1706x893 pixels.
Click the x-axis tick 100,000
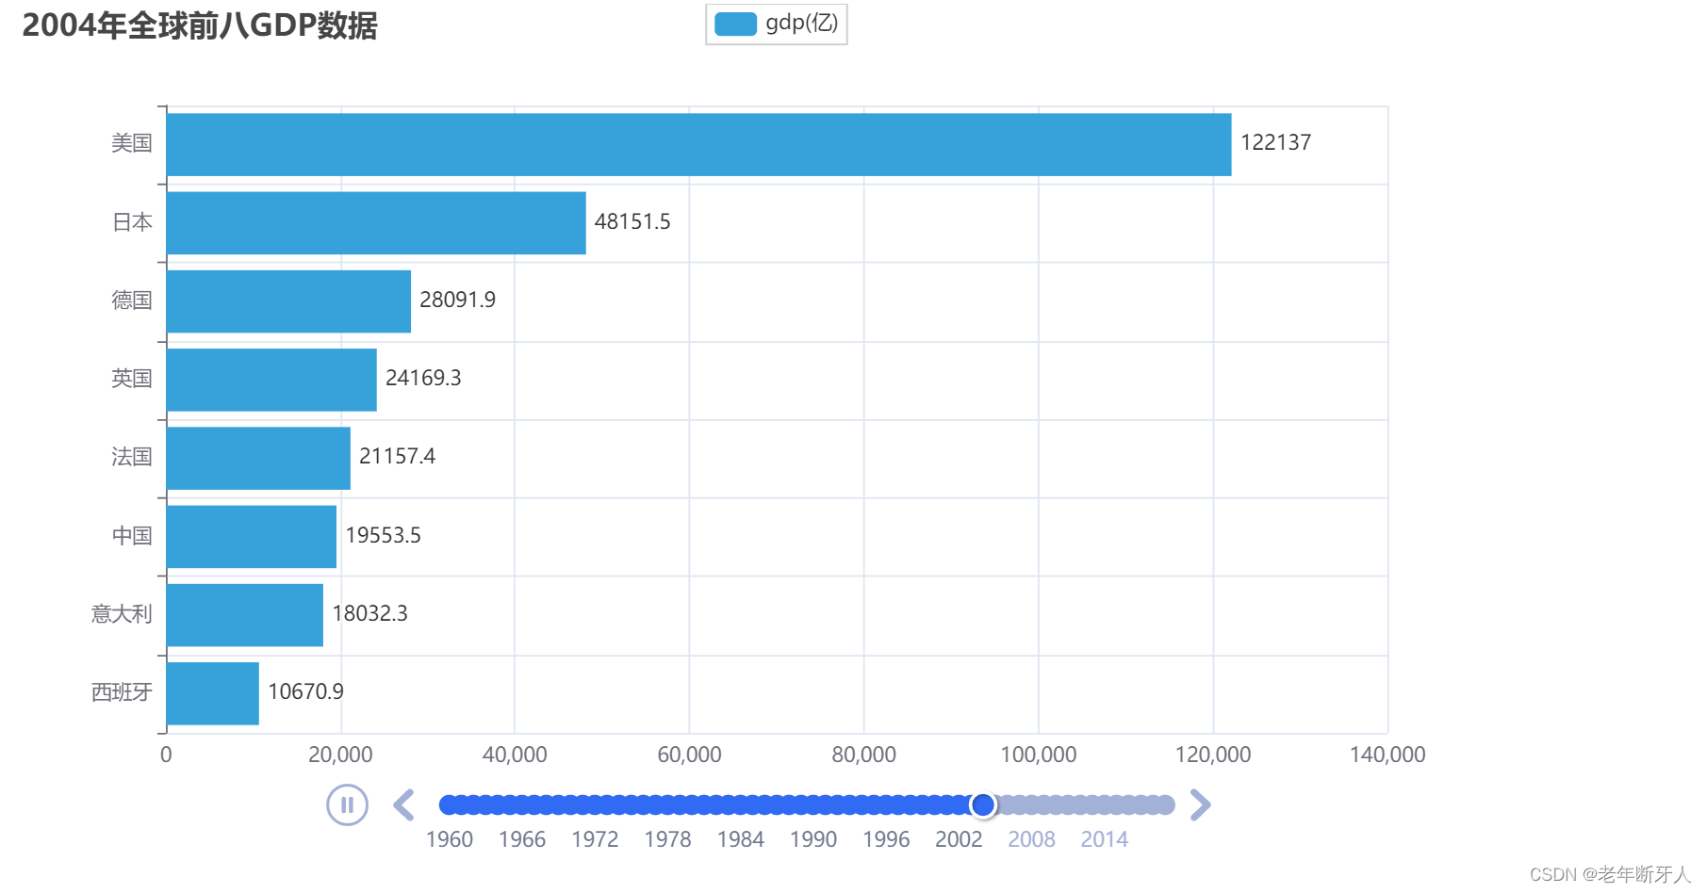[1039, 755]
